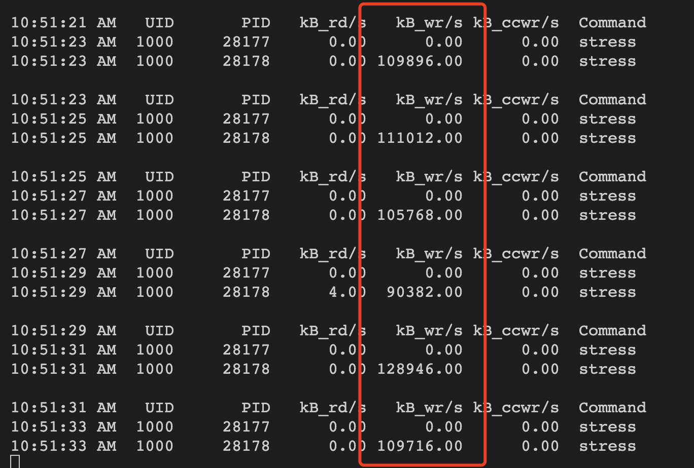Select kB_rd/s header in 10:51:27 header row

(333, 254)
